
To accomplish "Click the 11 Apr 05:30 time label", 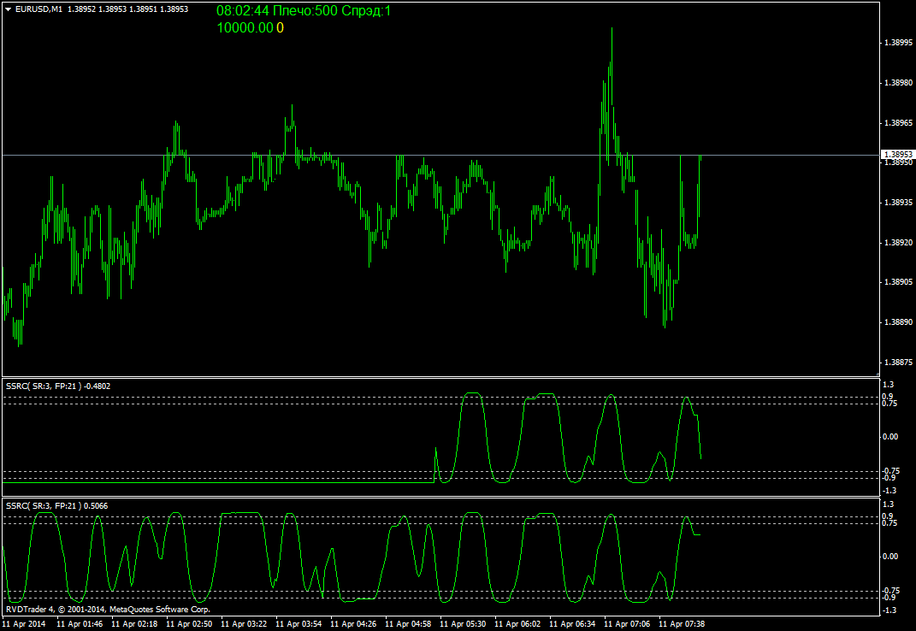I will coord(463,624).
